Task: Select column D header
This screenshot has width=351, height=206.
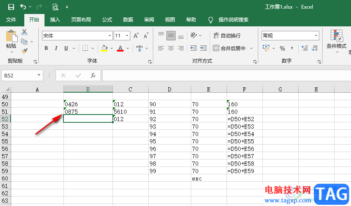Action: point(169,89)
